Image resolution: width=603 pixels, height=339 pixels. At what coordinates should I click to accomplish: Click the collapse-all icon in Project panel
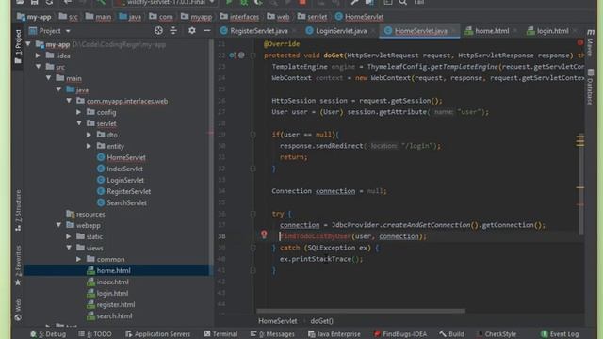coord(173,31)
